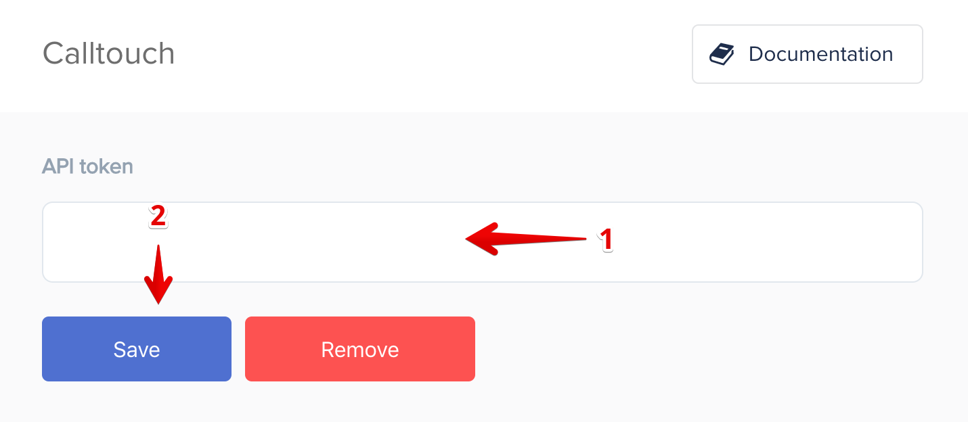Click the Remove label on the red button
This screenshot has width=968, height=422.
coord(360,350)
